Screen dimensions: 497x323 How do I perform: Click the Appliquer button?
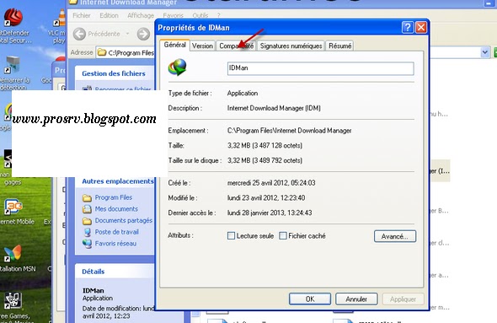coord(403,299)
